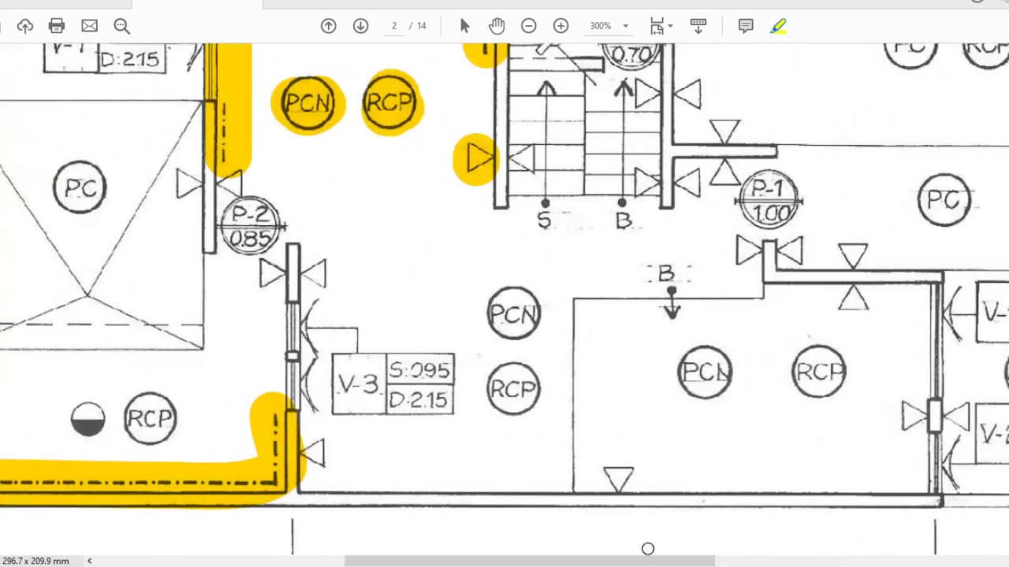Select the yellow highlighter tool
The height and width of the screenshot is (567, 1009).
pos(778,26)
